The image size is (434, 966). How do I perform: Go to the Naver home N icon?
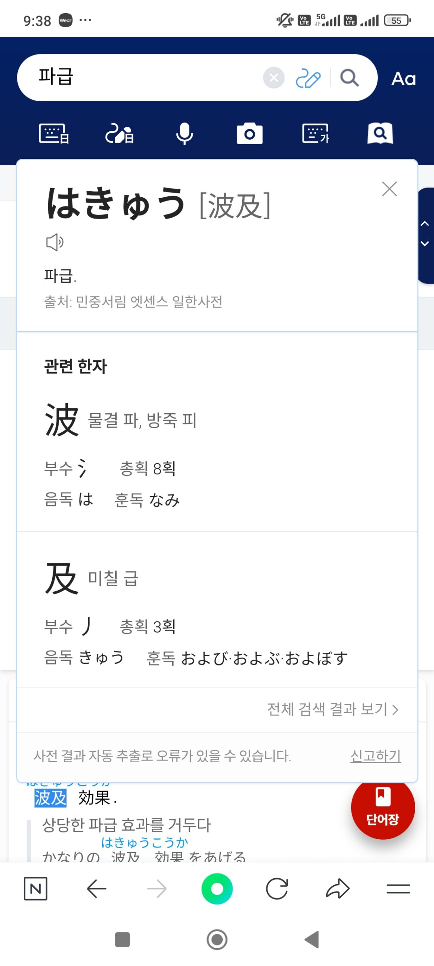(x=35, y=889)
